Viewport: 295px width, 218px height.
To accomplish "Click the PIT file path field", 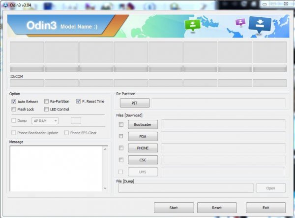I will (219, 103).
